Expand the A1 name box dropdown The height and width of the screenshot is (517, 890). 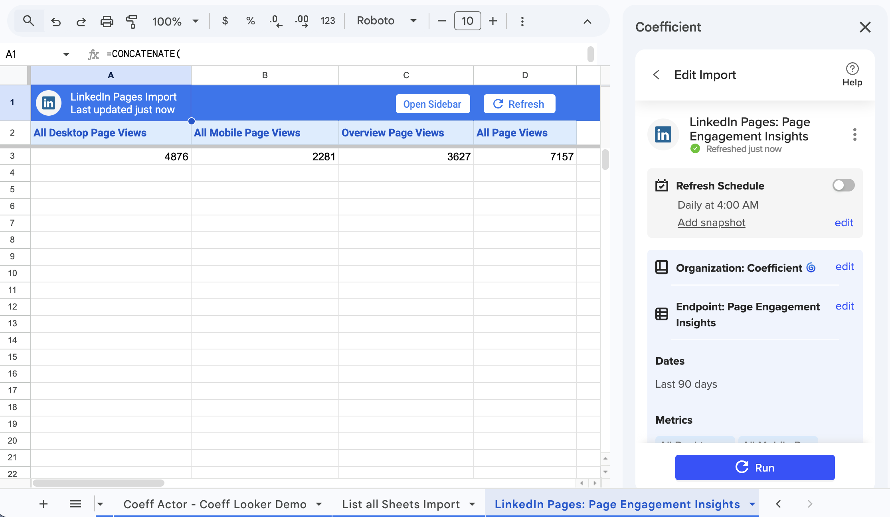pyautogui.click(x=66, y=54)
